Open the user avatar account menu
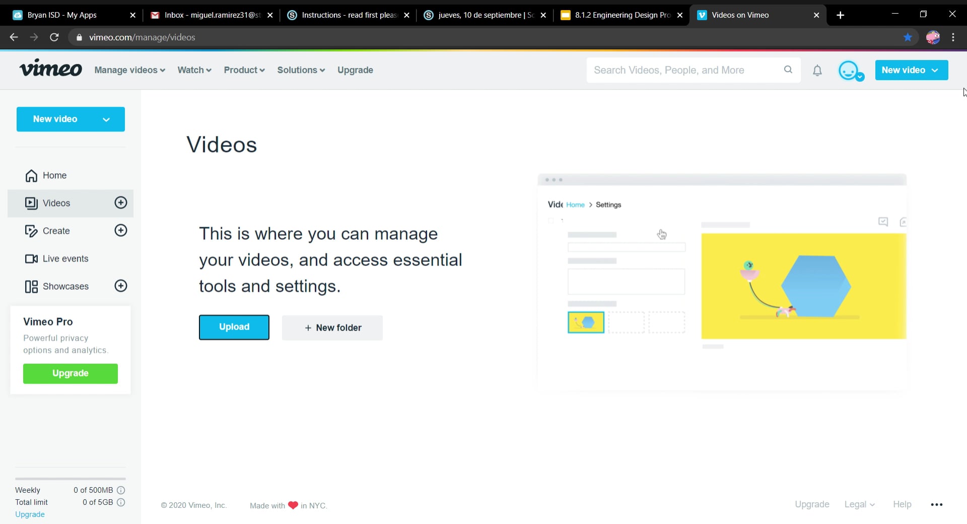 851,71
